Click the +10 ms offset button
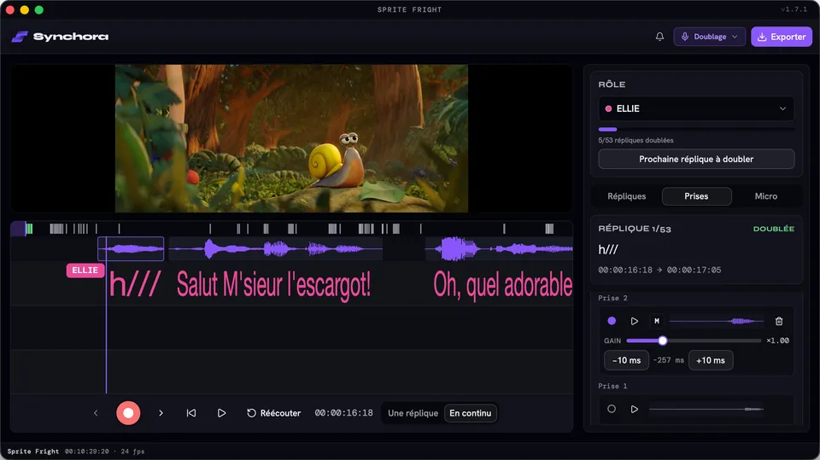 tap(710, 360)
